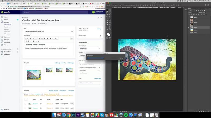Click Shopify top search field
Screen dimensions: 211x118
(x=55, y=12)
